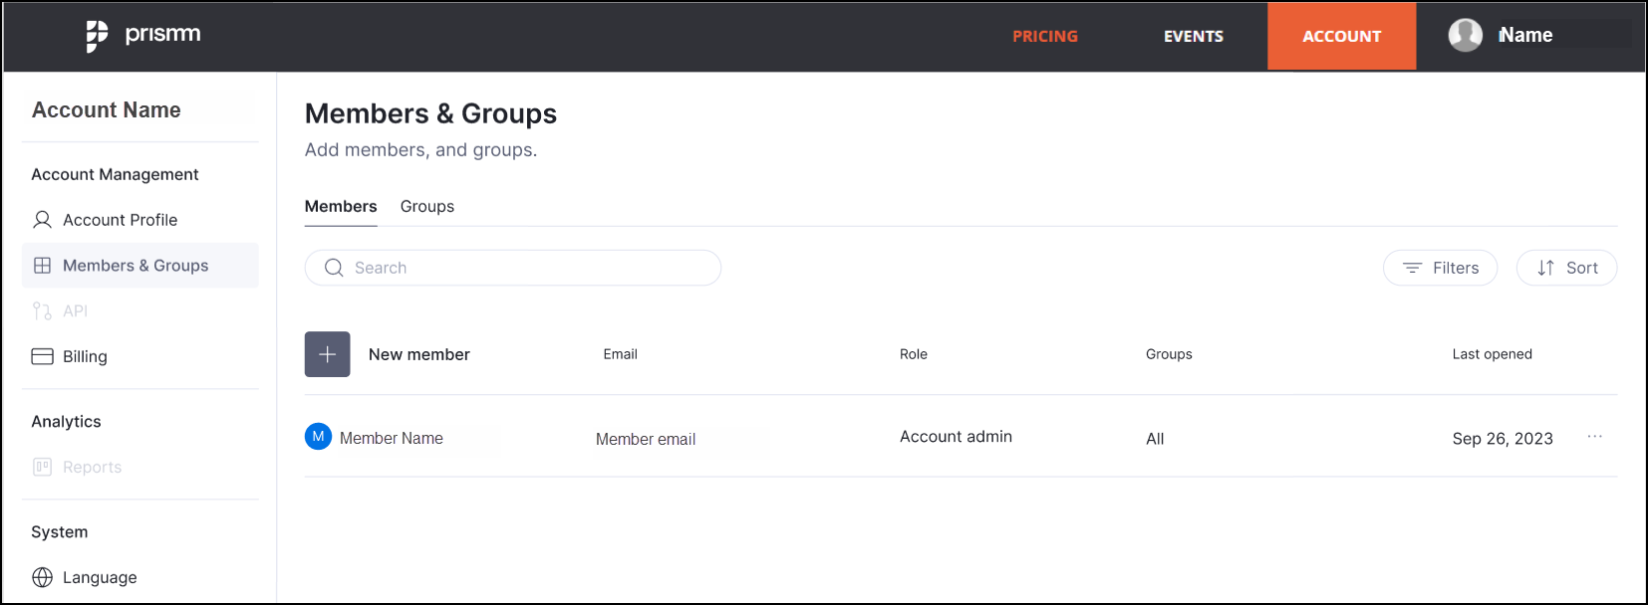This screenshot has height=605, width=1648.
Task: Click the API branch icon
Action: tap(42, 311)
